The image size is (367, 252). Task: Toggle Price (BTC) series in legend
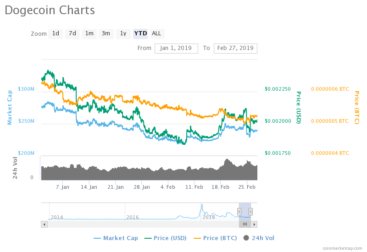215,238
